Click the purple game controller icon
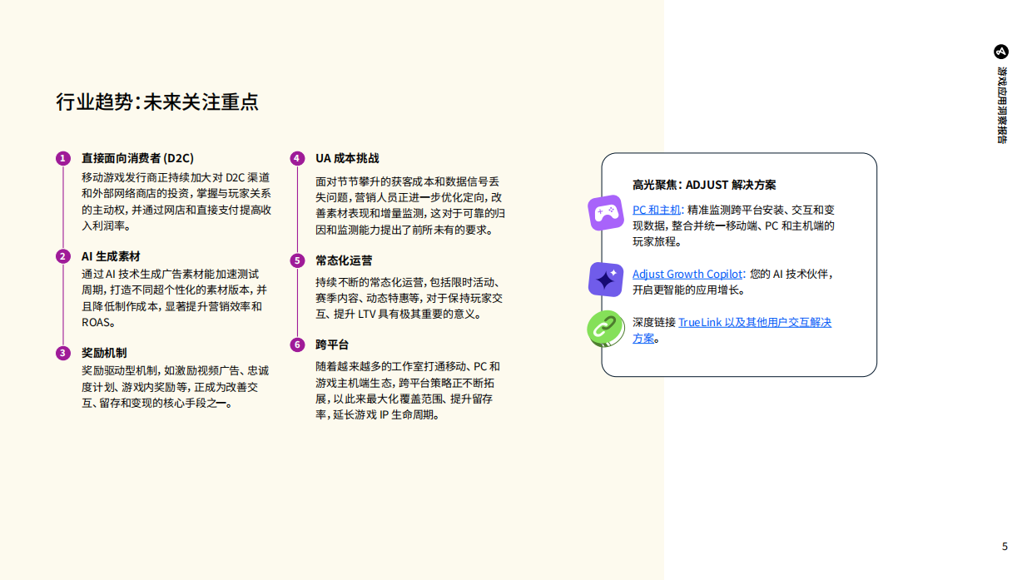 [x=606, y=213]
